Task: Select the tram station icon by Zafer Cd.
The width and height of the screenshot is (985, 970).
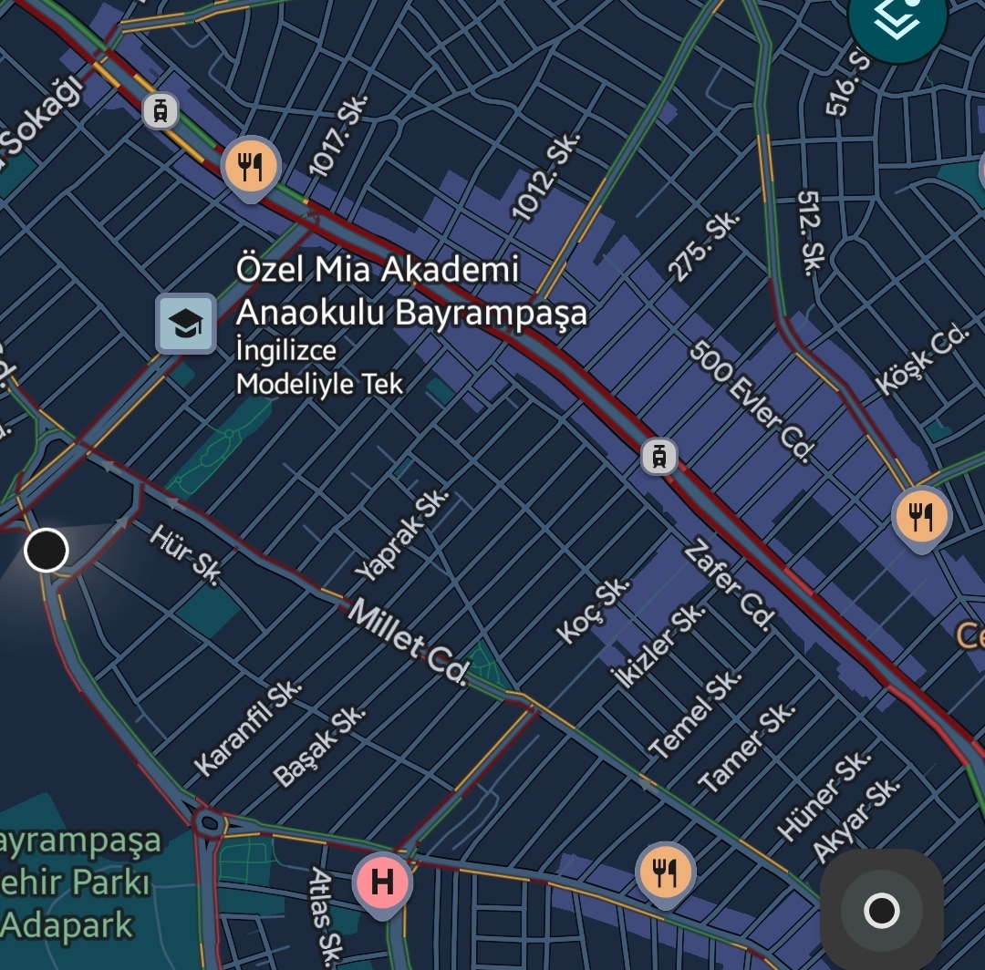Action: [658, 456]
